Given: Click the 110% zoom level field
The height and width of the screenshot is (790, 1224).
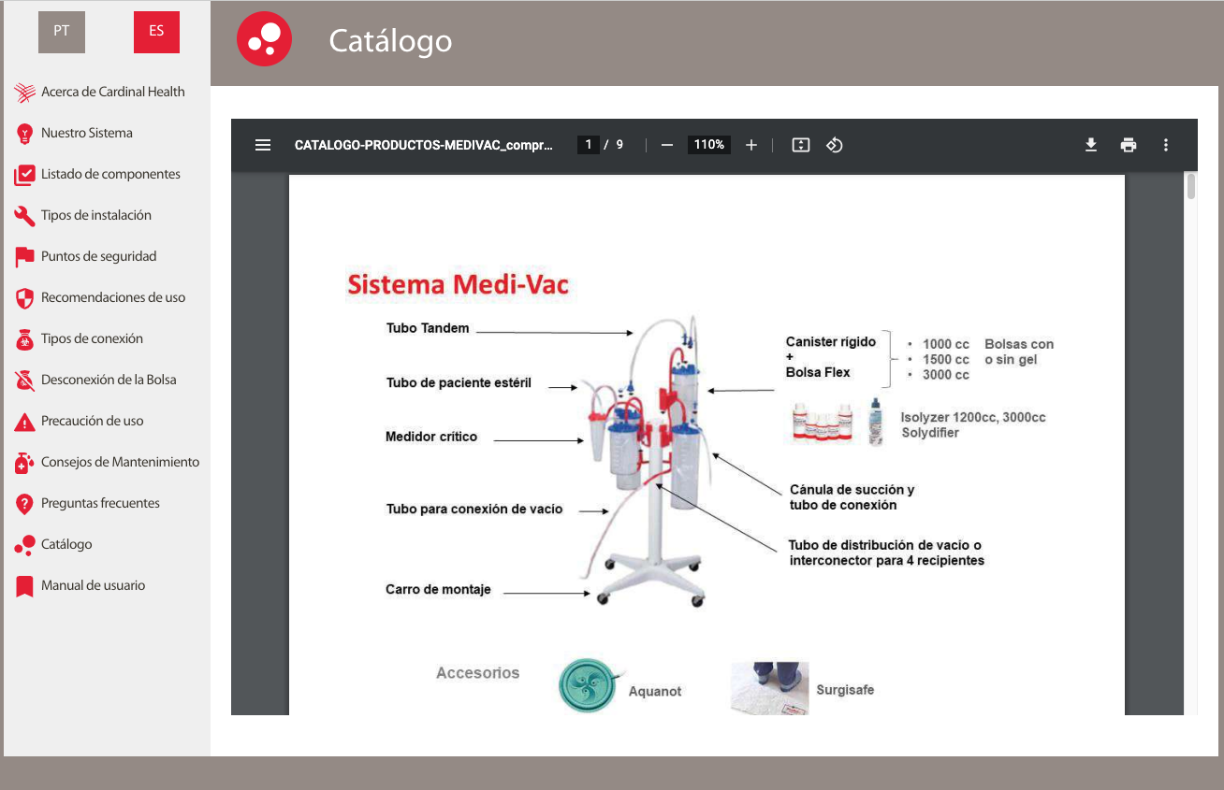Looking at the screenshot, I should point(708,145).
